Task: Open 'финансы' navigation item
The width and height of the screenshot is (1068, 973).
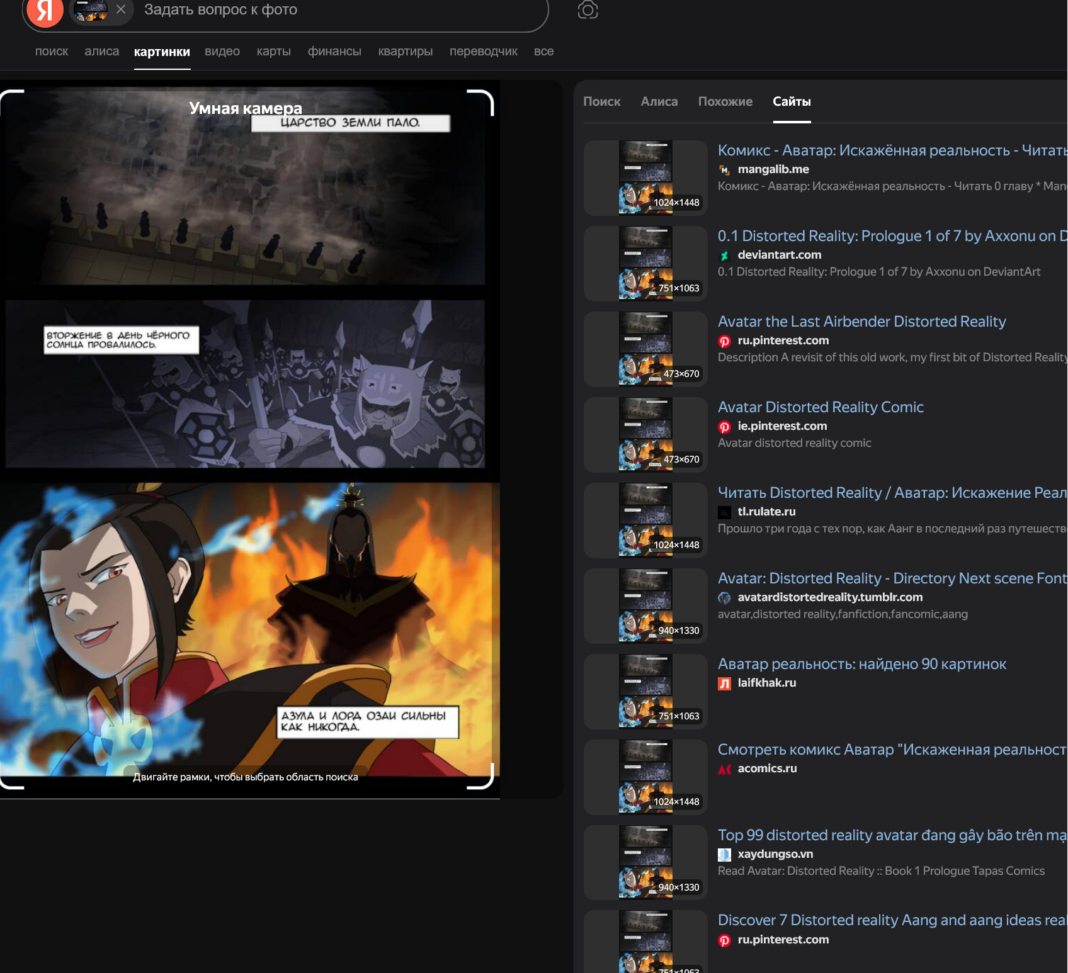Action: click(x=334, y=52)
